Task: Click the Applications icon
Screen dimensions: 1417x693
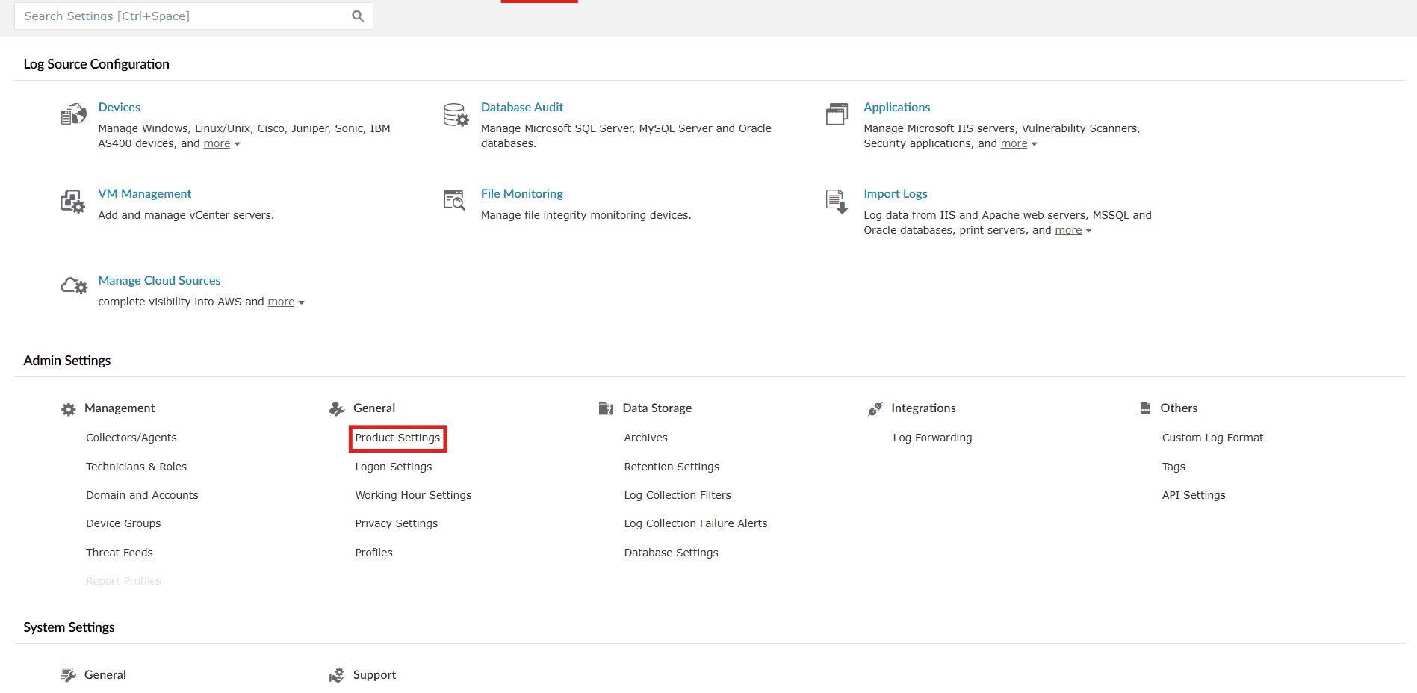Action: [837, 114]
